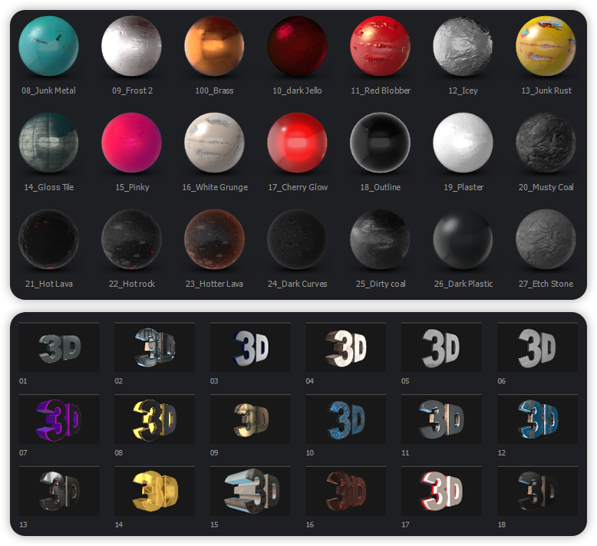This screenshot has width=597, height=546.
Task: Pick the 10_dark Jello material sphere
Action: pos(298,46)
